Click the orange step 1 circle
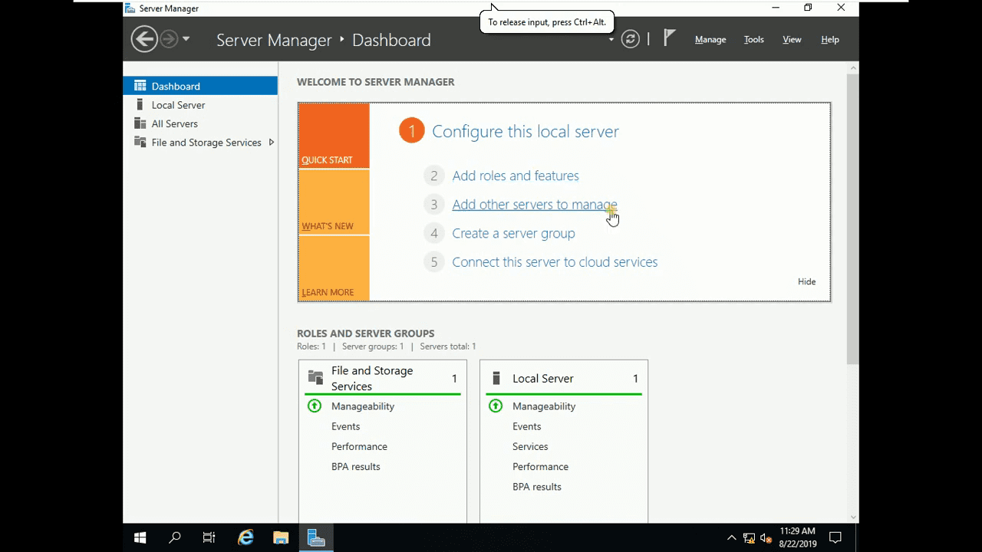 click(411, 131)
